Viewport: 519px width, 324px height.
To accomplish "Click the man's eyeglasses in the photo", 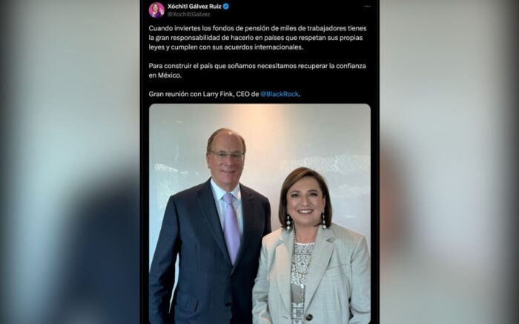I will [227, 155].
